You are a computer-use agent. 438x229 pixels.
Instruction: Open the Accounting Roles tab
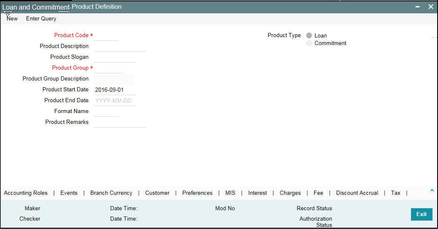[x=26, y=193]
